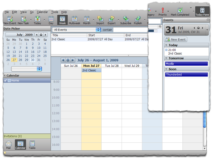Screen dimensions: 213x160
Task: Toggle the Home calendar checkmark
Action: (x=5, y=80)
